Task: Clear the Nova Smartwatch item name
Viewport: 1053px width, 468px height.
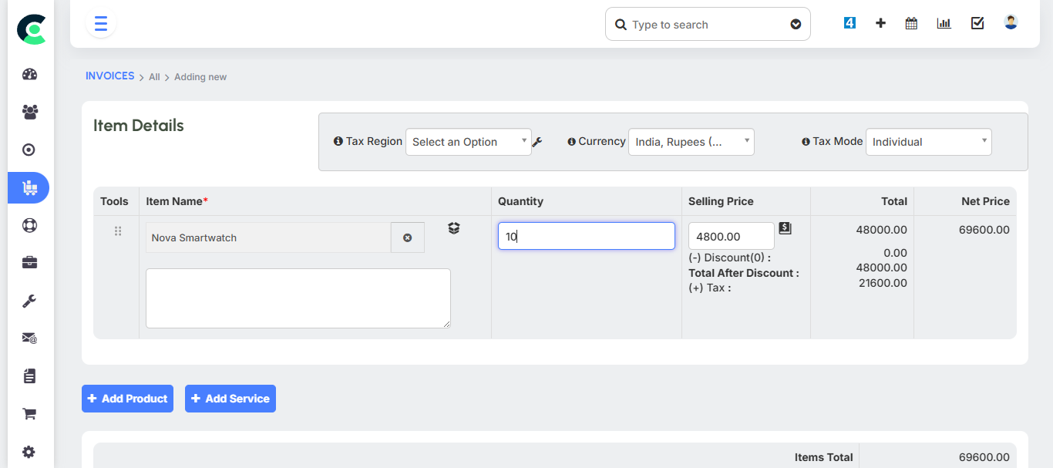Action: point(408,237)
